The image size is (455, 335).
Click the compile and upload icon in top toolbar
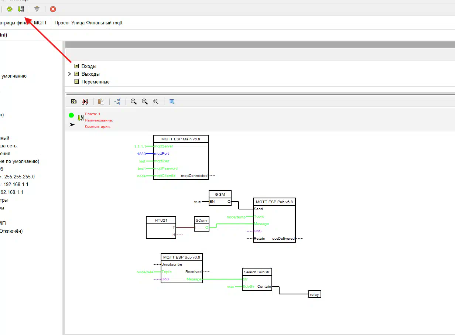click(21, 9)
